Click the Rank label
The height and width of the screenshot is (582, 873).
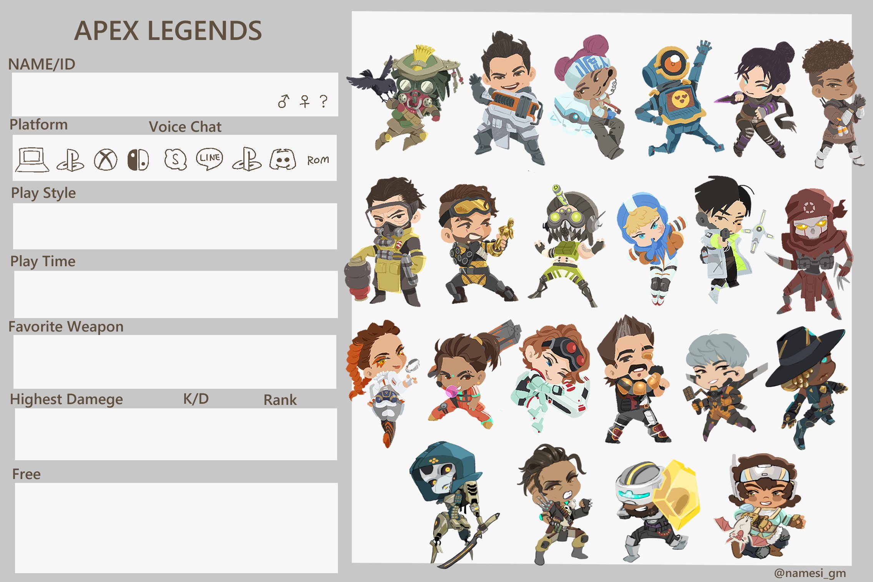280,400
